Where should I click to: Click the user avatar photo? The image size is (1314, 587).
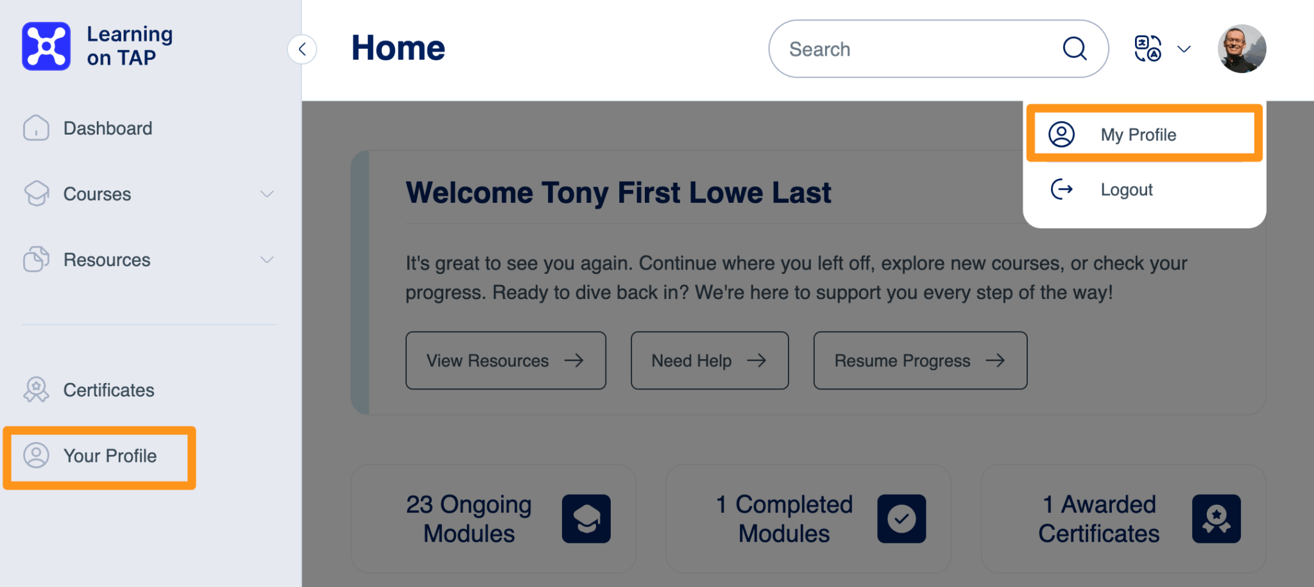pyautogui.click(x=1241, y=49)
